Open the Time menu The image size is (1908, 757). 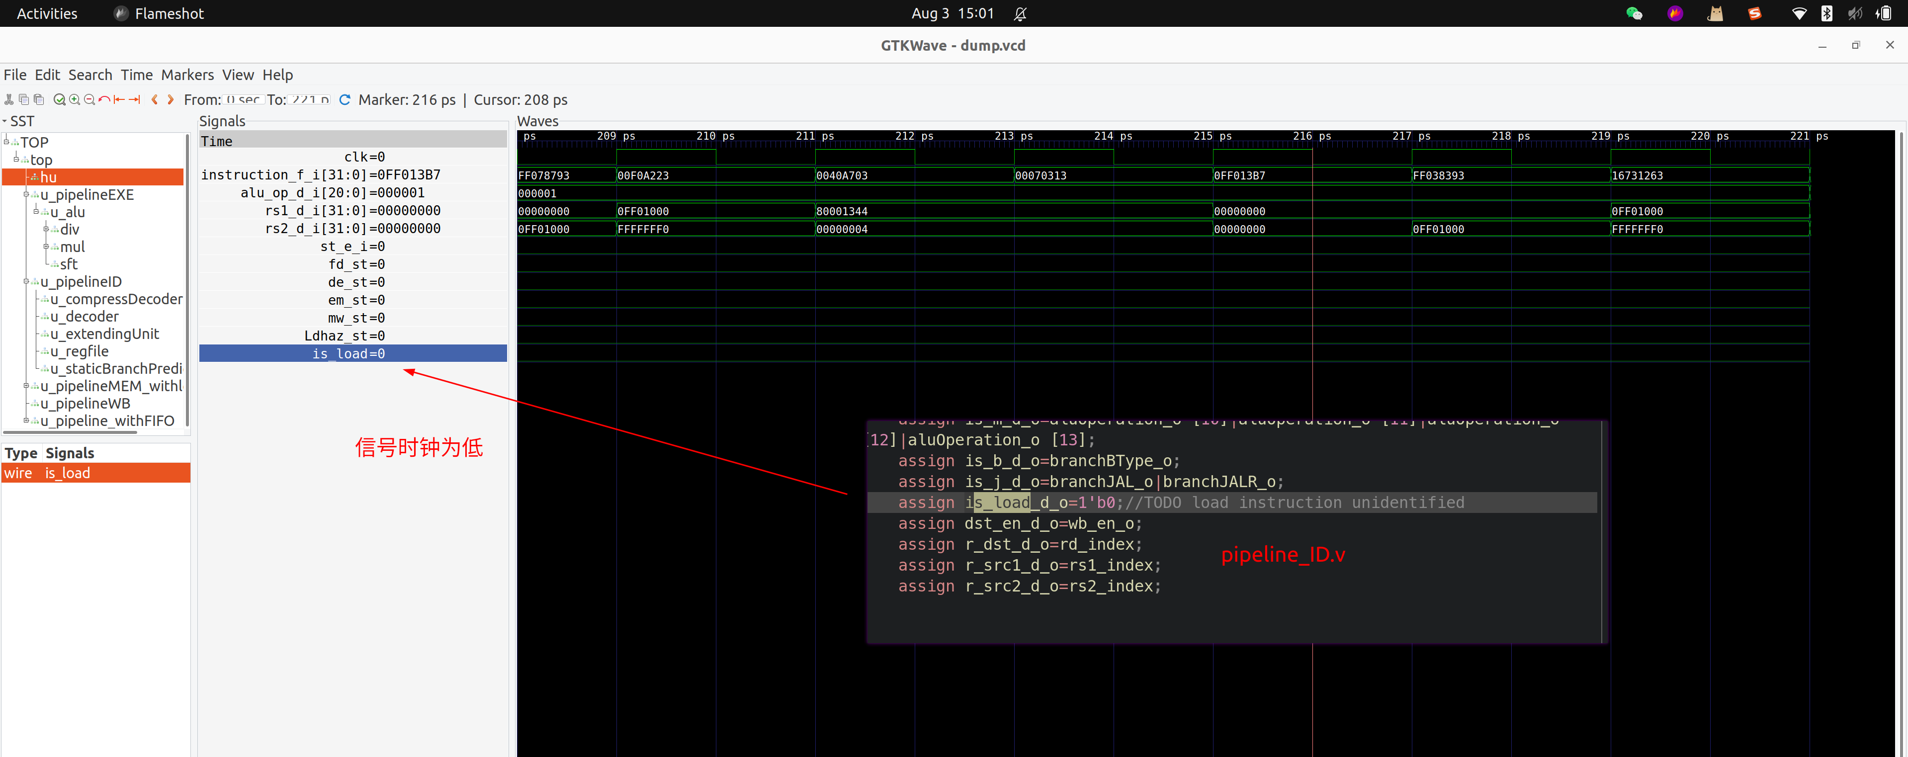[x=136, y=75]
